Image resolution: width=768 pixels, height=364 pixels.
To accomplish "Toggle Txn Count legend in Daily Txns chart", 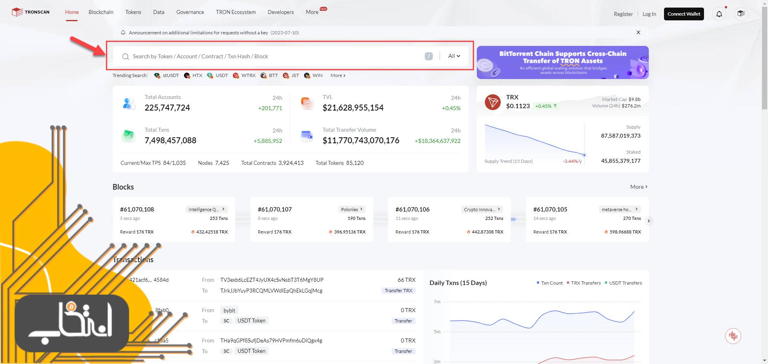I will pyautogui.click(x=550, y=283).
